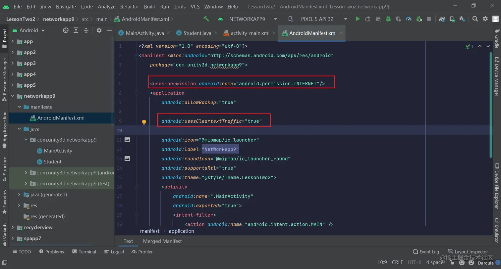Open the Profile app icon
This screenshot has width=501, height=269.
(x=409, y=19)
